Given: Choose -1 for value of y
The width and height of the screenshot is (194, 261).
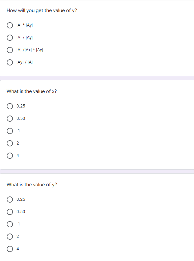Looking at the screenshot, I should point(10,224).
